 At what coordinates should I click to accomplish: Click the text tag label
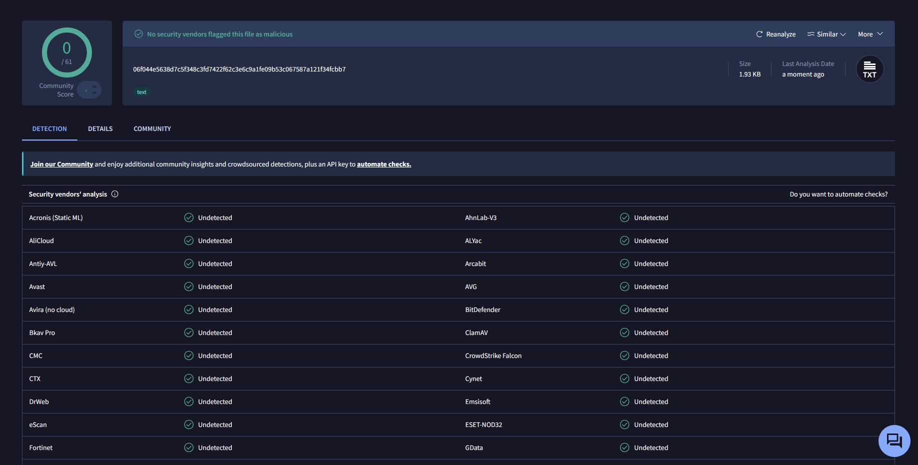click(142, 92)
